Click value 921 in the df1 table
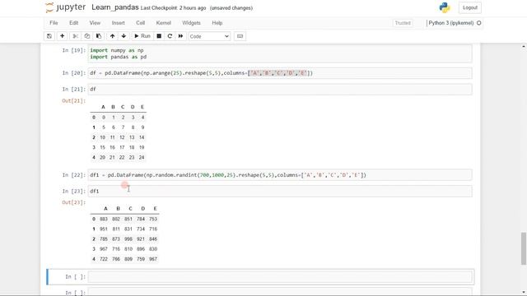This screenshot has height=296, width=527. click(141, 239)
